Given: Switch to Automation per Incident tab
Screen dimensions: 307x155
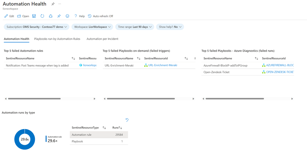Looking at the screenshot, I should coord(102,39).
